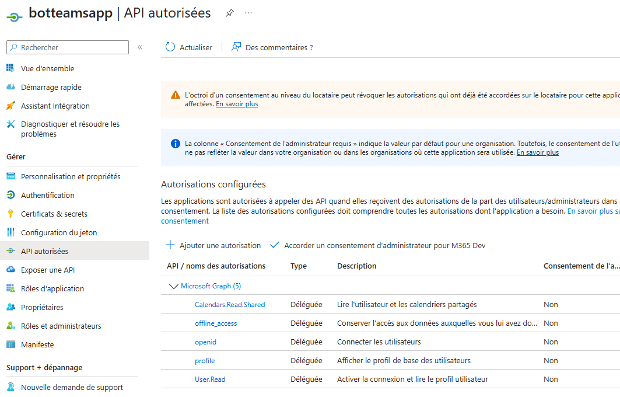Click the Certificats & secrets key icon
The height and width of the screenshot is (397, 620).
point(10,214)
